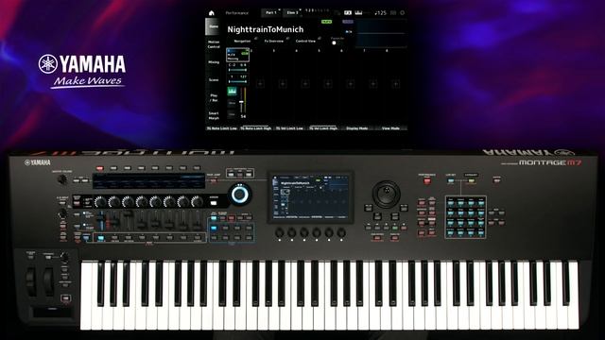Click the Fx Overview button
Viewport: 605px width, 340px height.
[274, 41]
